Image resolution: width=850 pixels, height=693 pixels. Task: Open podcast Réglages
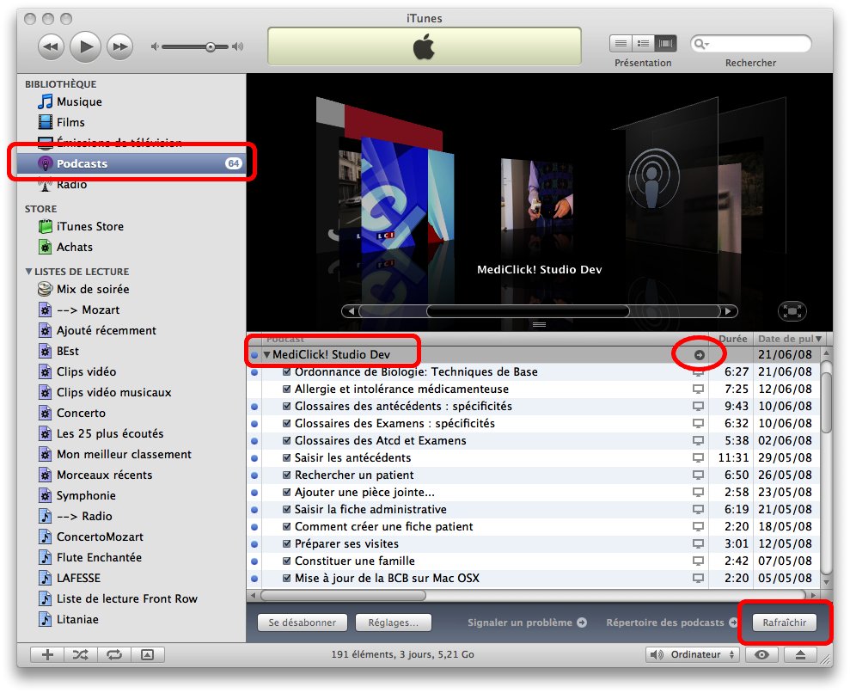click(x=393, y=622)
